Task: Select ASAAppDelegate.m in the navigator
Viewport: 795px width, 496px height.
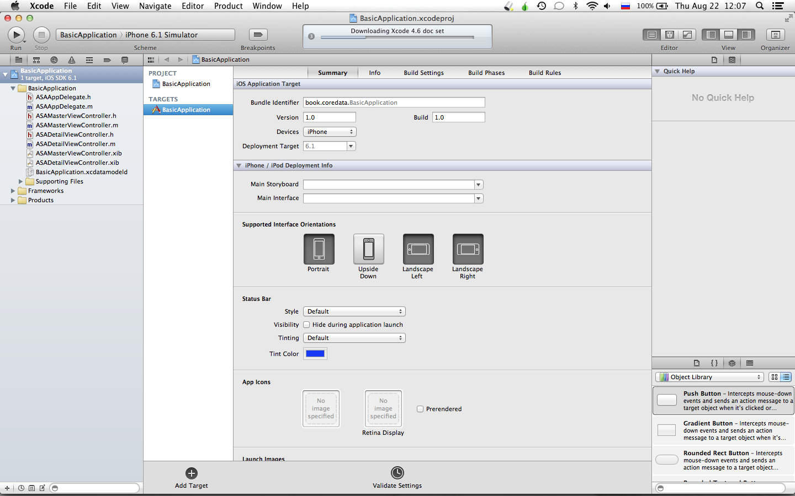Action: pyautogui.click(x=64, y=106)
